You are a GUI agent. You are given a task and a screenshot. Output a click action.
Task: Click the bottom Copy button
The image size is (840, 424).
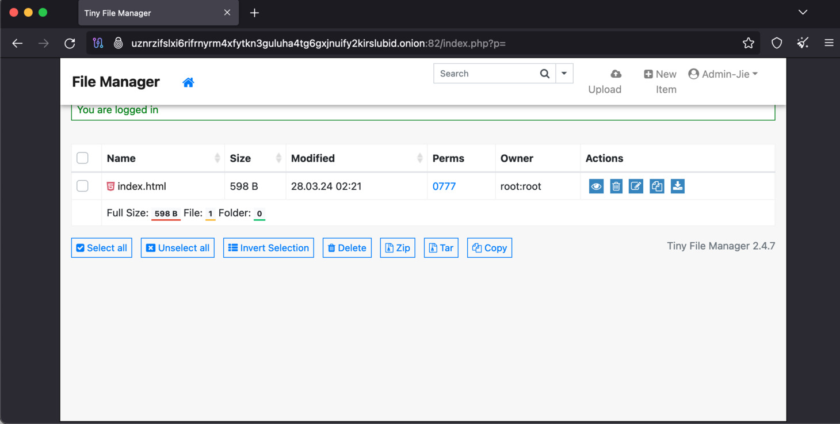tap(490, 248)
